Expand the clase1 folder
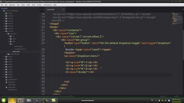The height and width of the screenshot is (103, 184). [x=4, y=13]
